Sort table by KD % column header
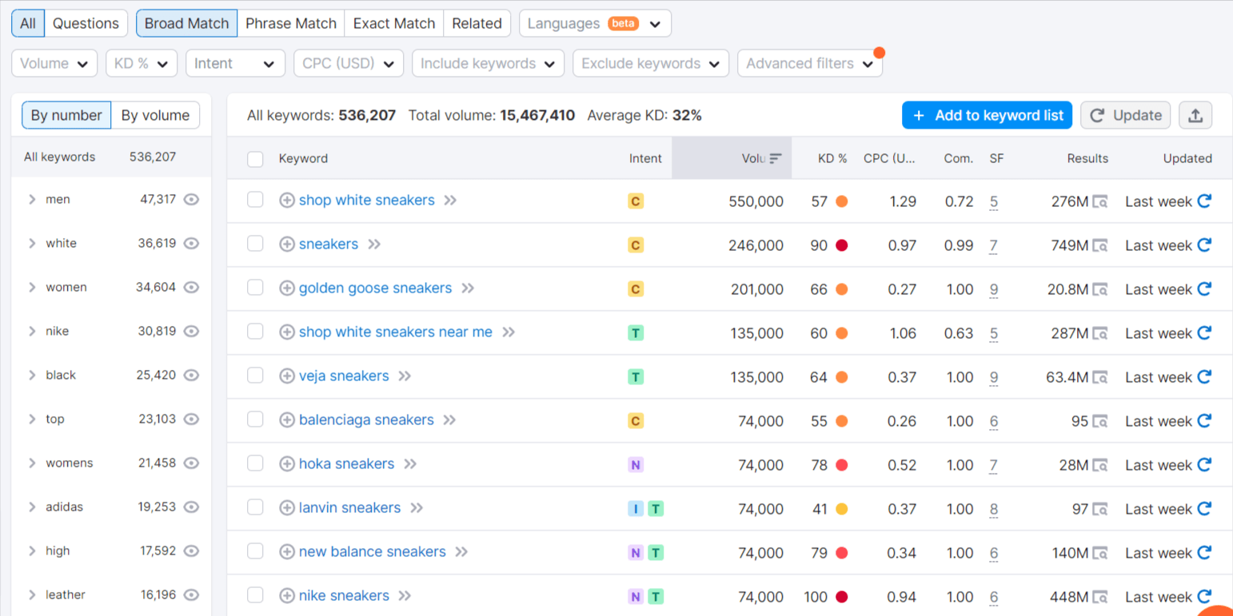The height and width of the screenshot is (616, 1233). (832, 158)
